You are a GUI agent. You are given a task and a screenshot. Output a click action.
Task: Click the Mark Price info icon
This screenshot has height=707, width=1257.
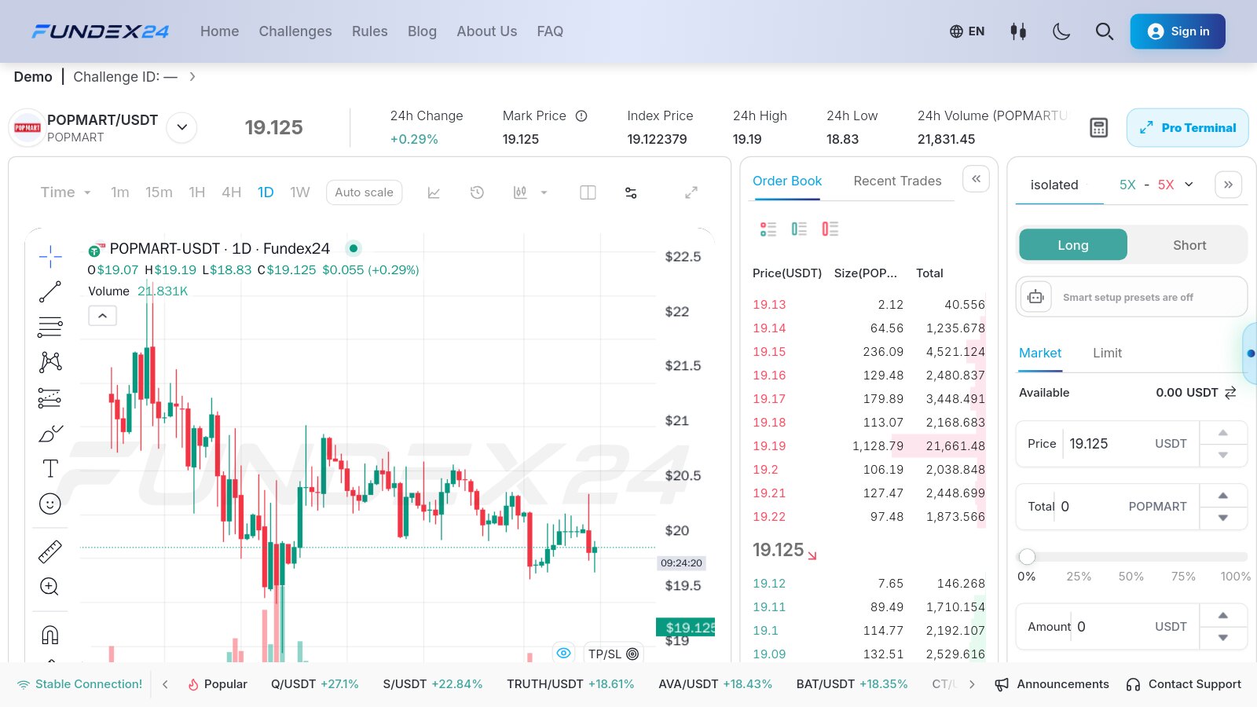581,116
